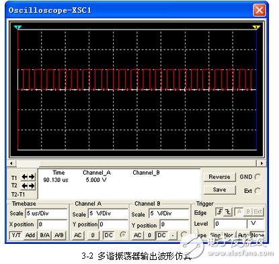Enable the GND radio option
Screen dimensions: 279x264
pos(258,177)
